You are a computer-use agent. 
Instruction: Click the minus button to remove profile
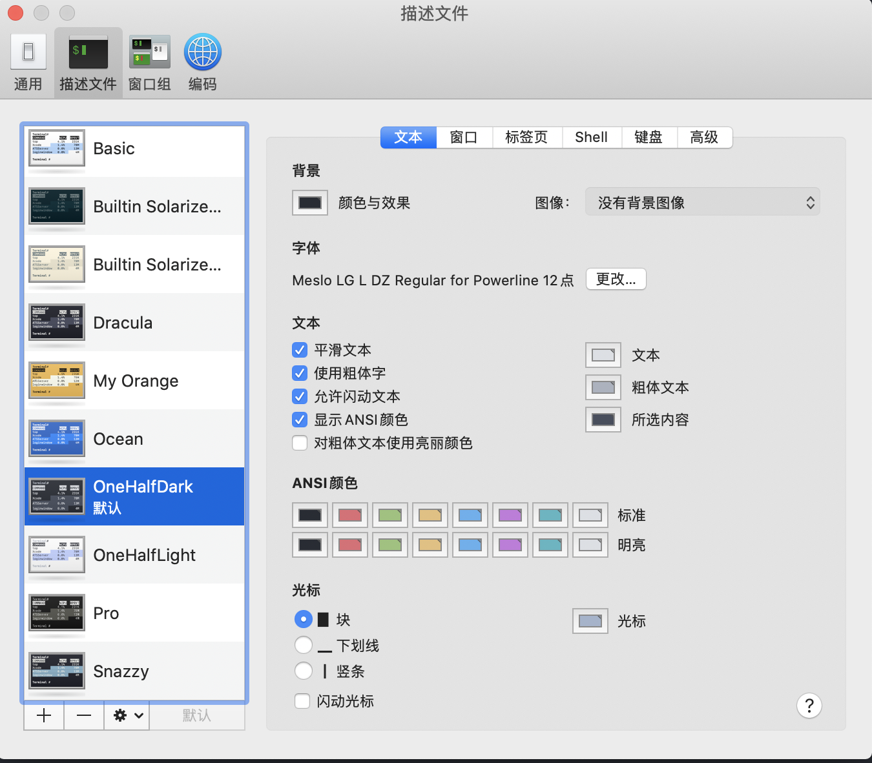click(x=84, y=715)
